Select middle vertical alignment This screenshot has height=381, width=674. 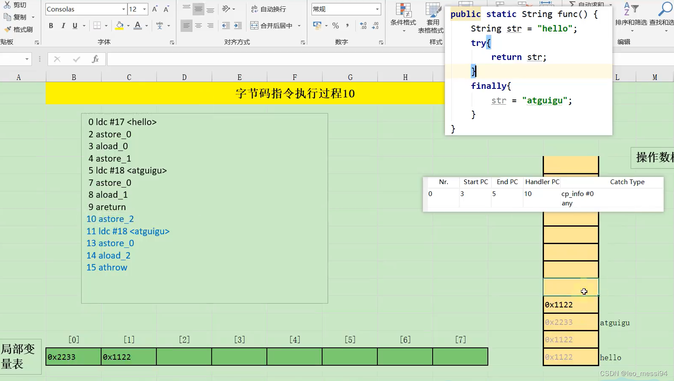(198, 9)
